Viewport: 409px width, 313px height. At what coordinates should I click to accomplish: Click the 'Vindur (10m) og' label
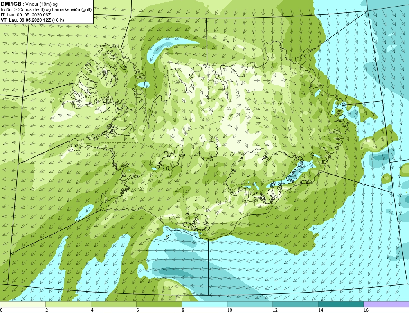(41, 5)
